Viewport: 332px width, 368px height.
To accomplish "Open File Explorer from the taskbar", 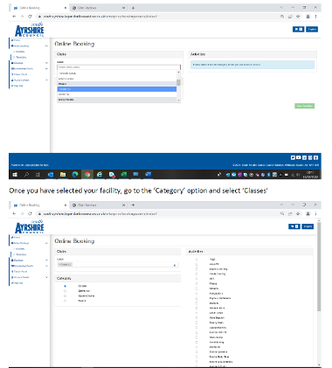I will coord(63,175).
